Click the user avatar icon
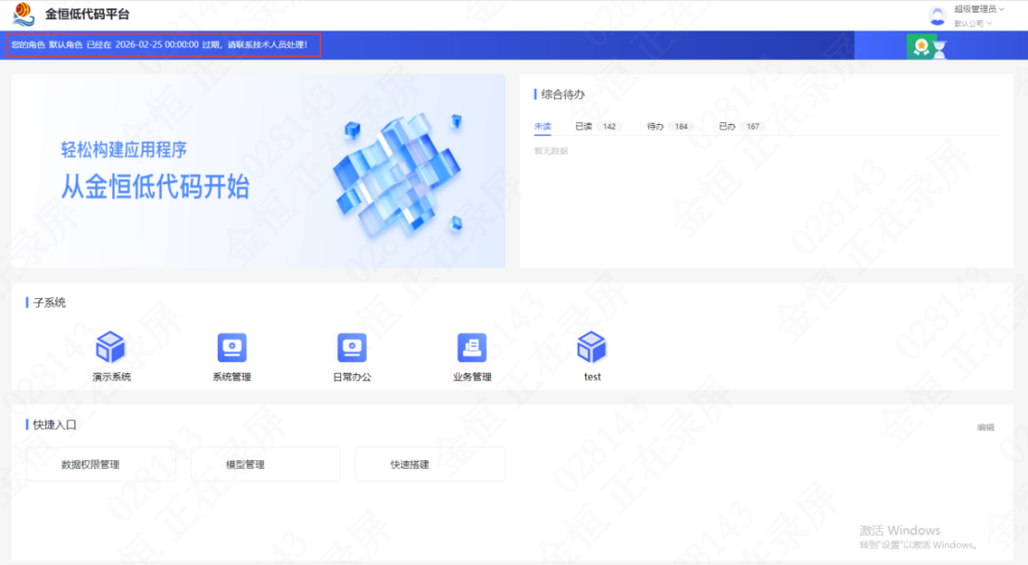The width and height of the screenshot is (1028, 565). coord(937,17)
